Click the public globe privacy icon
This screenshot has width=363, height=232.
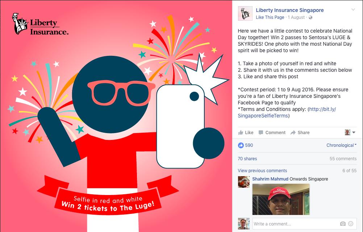click(x=310, y=17)
